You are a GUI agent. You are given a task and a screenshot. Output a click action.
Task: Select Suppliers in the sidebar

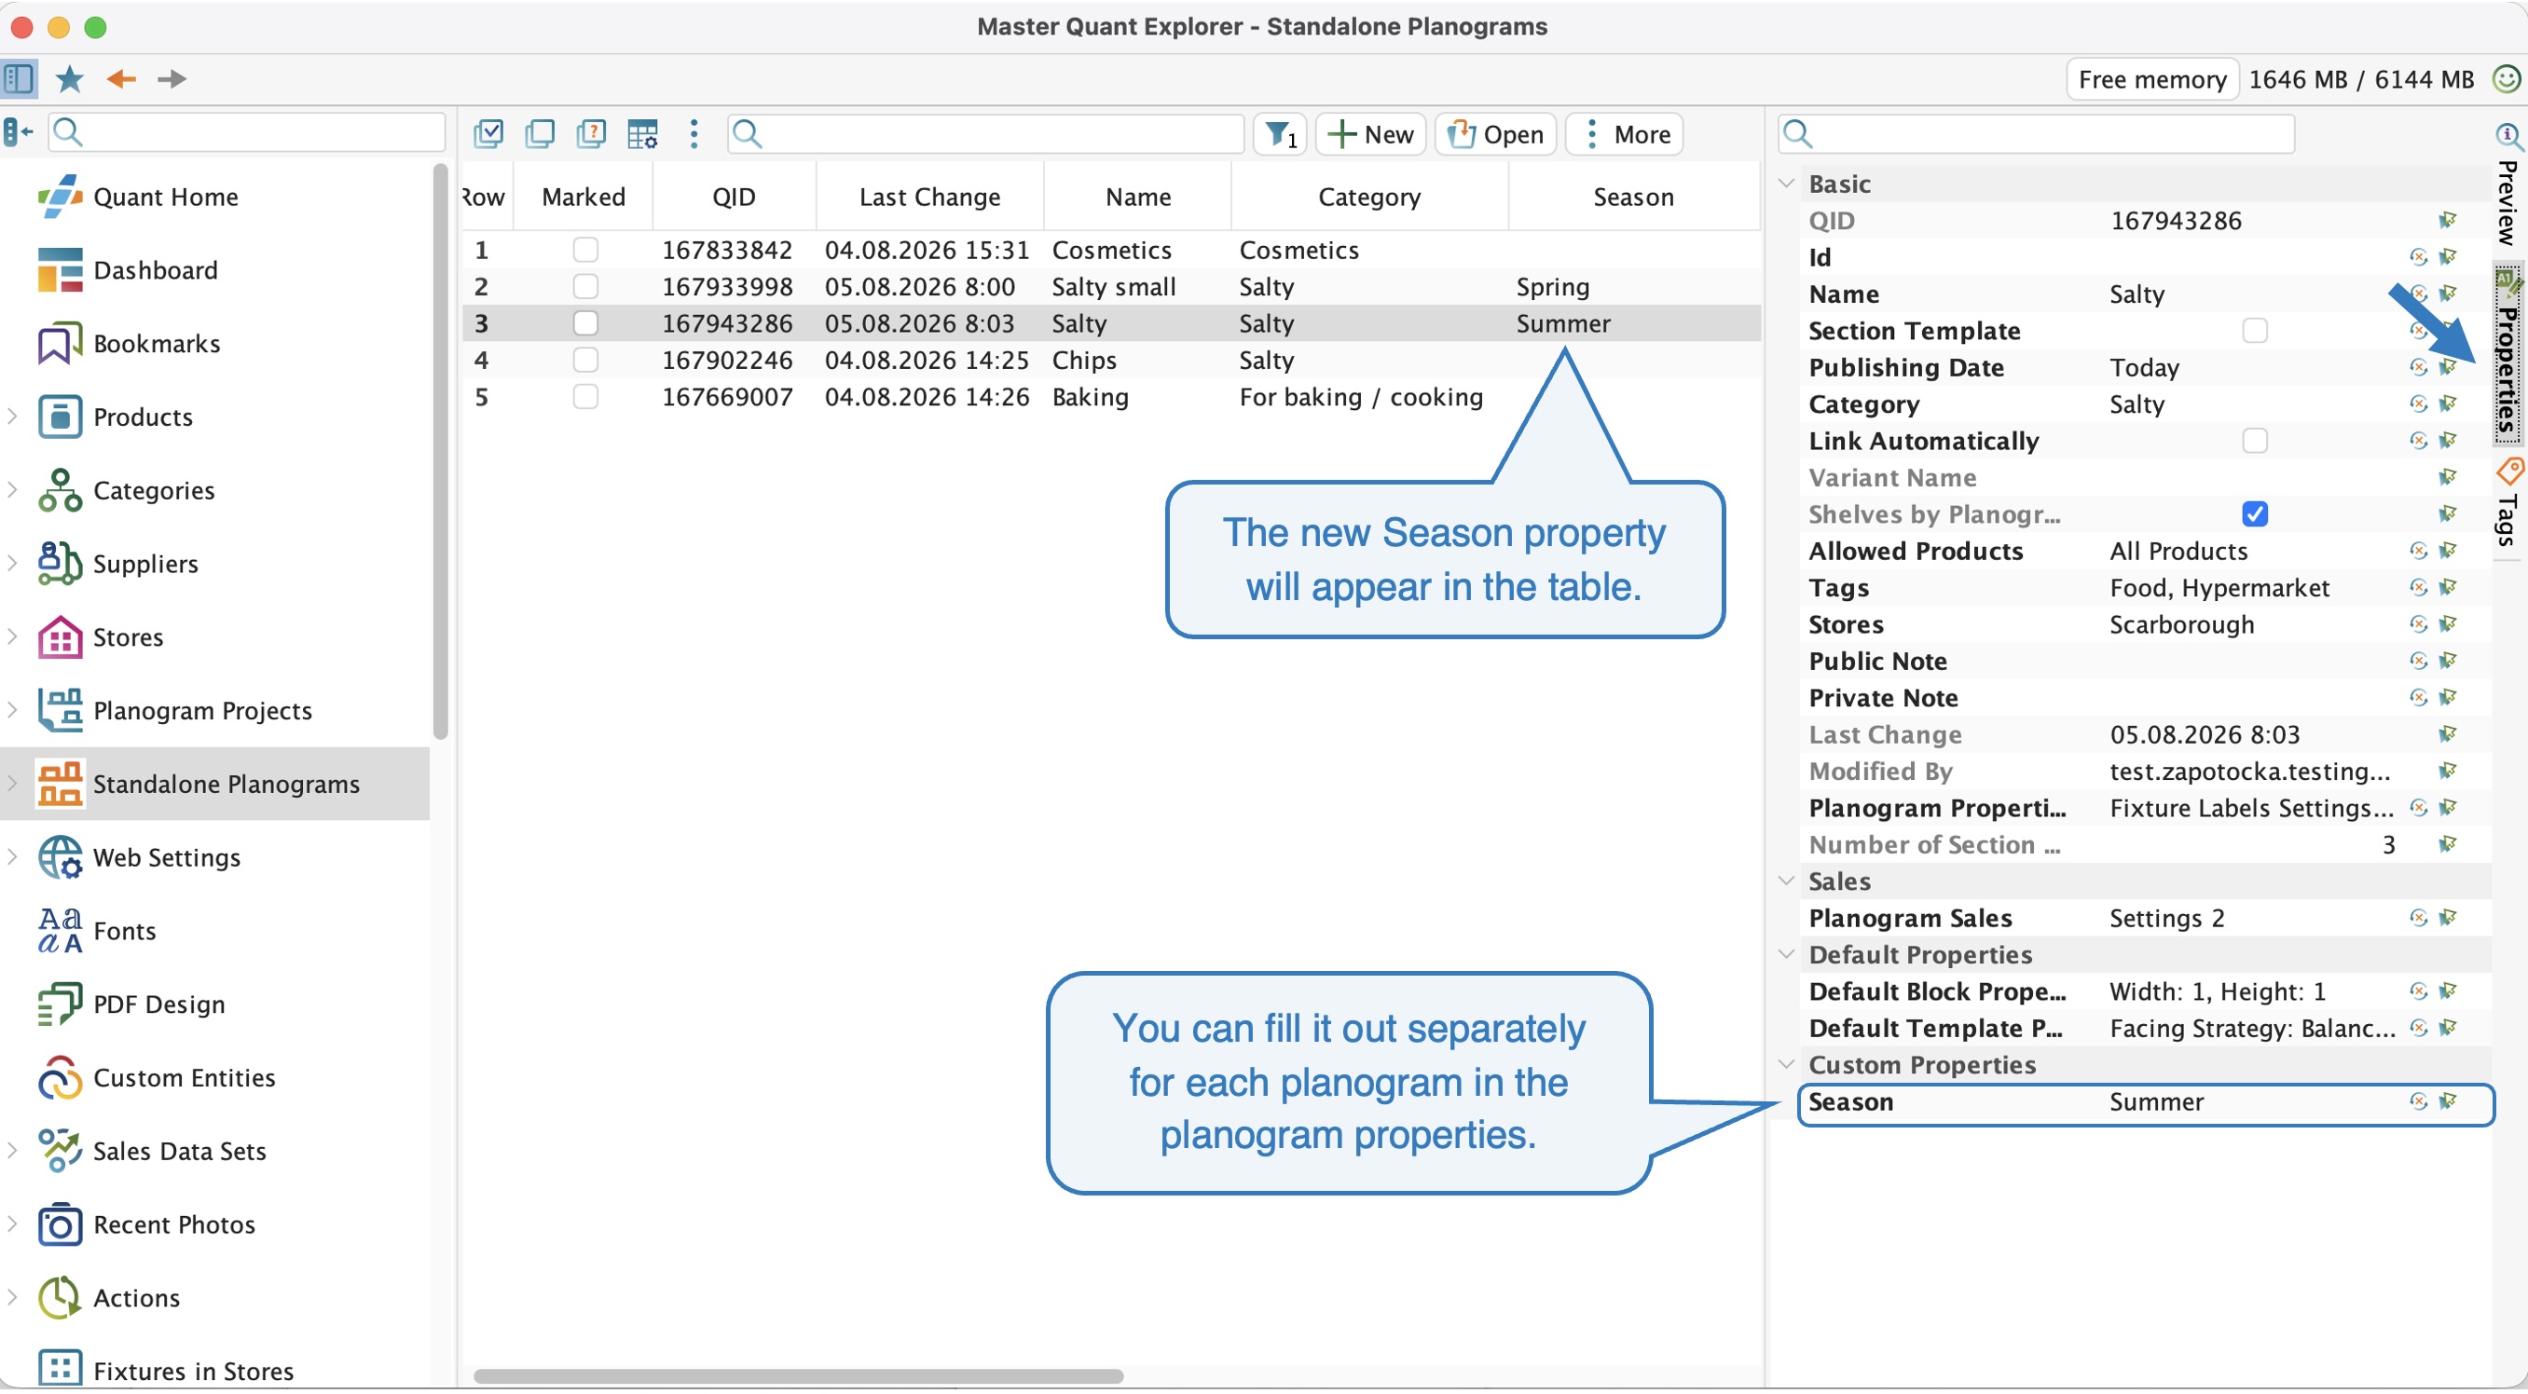point(146,564)
